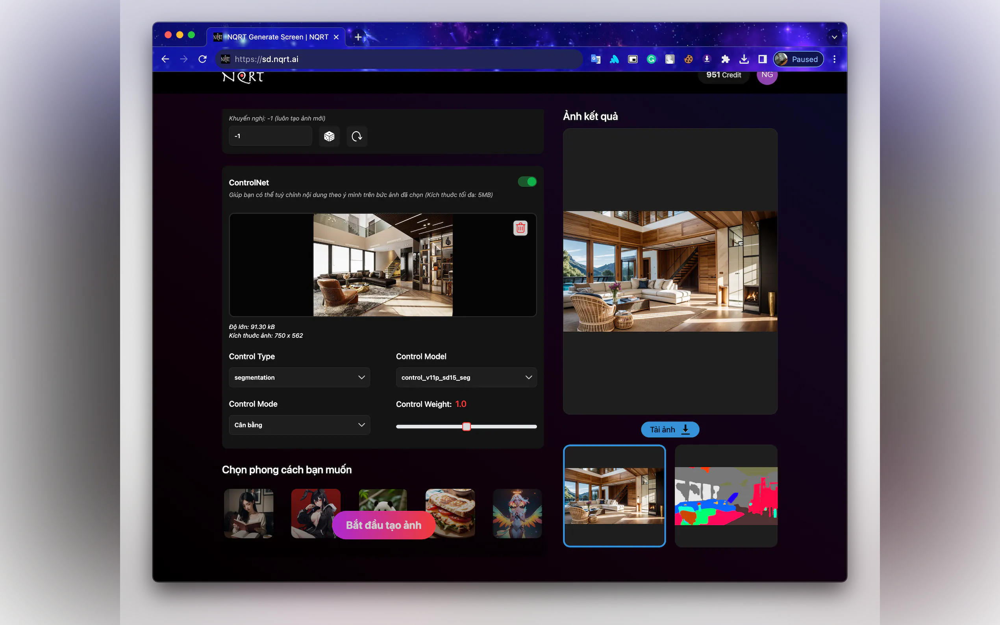Open a new browser tab

coord(358,37)
